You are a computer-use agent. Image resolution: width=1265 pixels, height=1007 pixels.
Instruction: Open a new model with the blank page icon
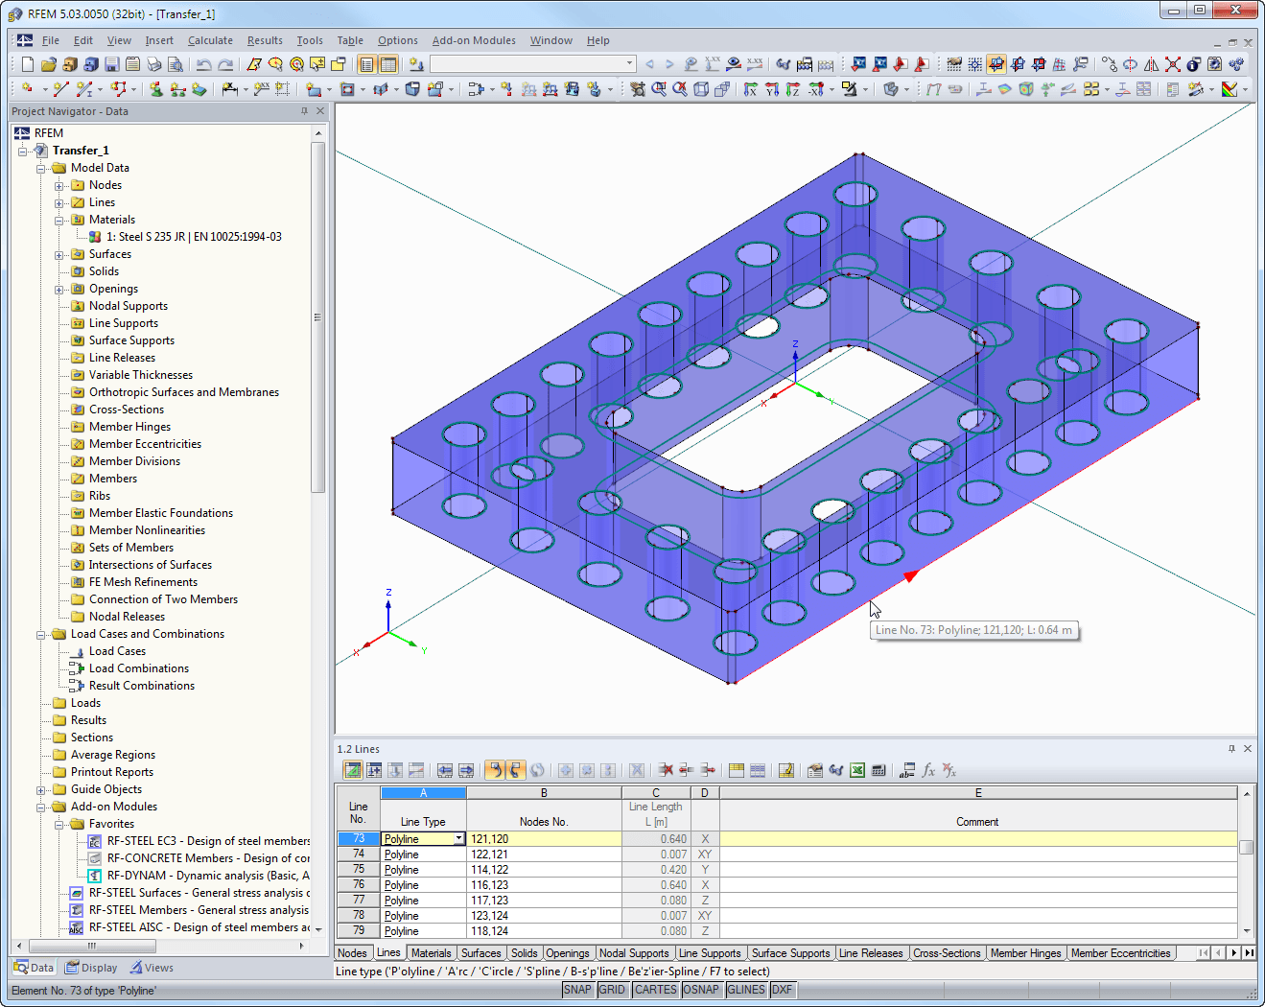tap(27, 64)
